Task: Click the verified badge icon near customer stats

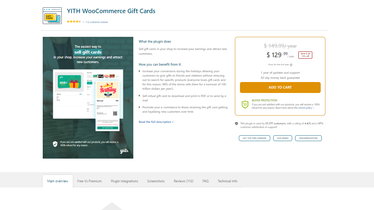Action: click(x=236, y=124)
